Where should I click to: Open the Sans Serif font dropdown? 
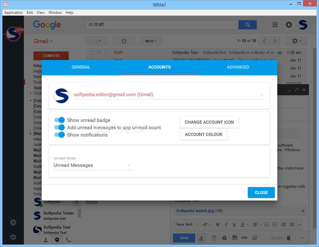187,224
